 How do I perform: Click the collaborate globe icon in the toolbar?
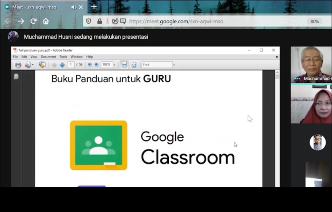(x=42, y=65)
